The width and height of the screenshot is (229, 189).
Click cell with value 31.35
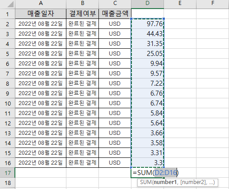pyautogui.click(x=147, y=44)
